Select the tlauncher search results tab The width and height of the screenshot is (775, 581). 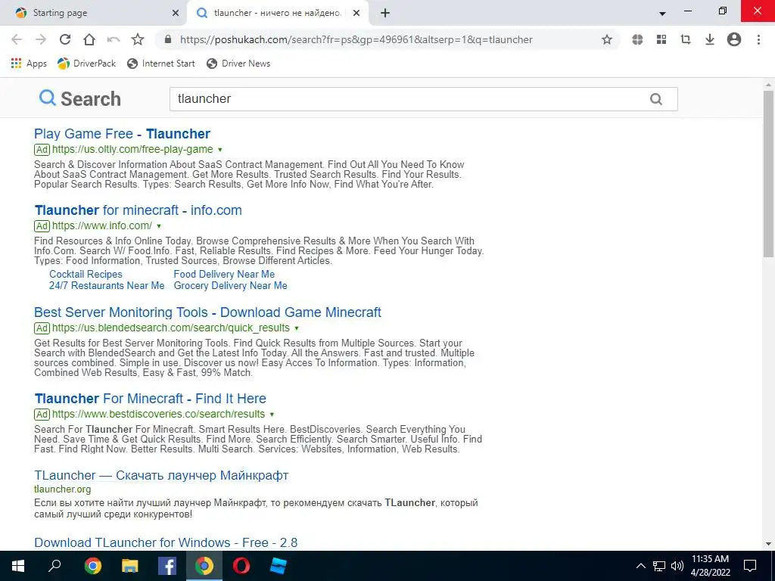pos(277,13)
